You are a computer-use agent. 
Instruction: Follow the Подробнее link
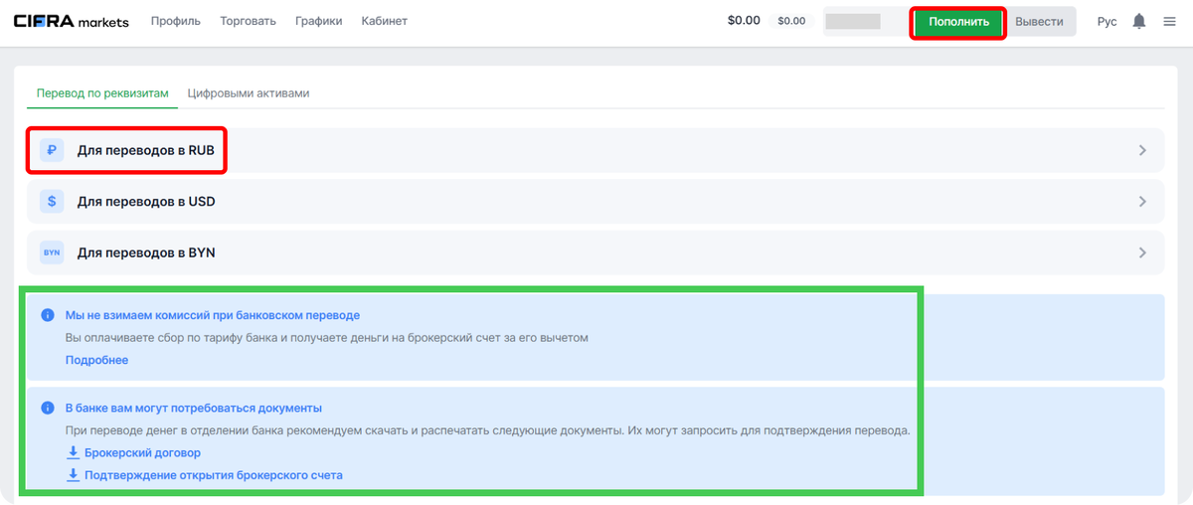point(96,360)
